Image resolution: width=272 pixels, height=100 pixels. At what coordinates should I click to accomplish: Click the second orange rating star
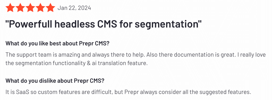point(20,8)
